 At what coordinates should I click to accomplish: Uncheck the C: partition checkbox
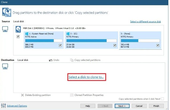[115, 45]
